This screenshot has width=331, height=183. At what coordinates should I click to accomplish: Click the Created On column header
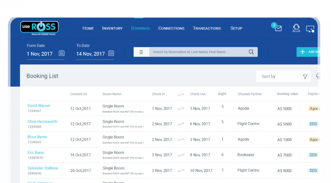pyautogui.click(x=79, y=94)
